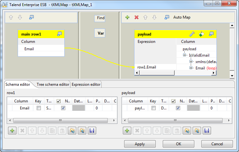Copy selected payload schema columns

tap(167, 131)
